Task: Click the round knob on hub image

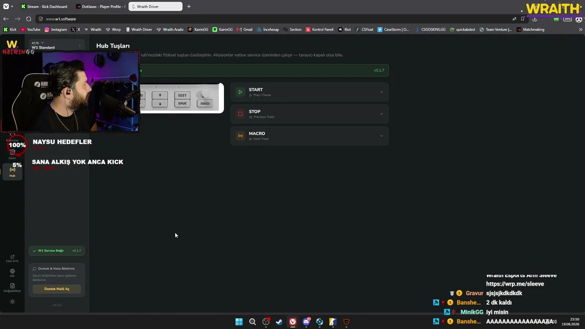Action: pos(206,94)
